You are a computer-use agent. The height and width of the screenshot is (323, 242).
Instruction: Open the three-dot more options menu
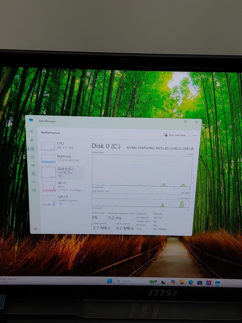click(194, 135)
